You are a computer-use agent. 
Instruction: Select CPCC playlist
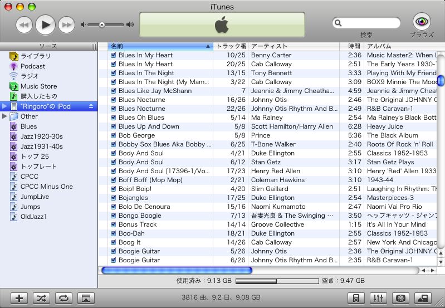click(49, 177)
